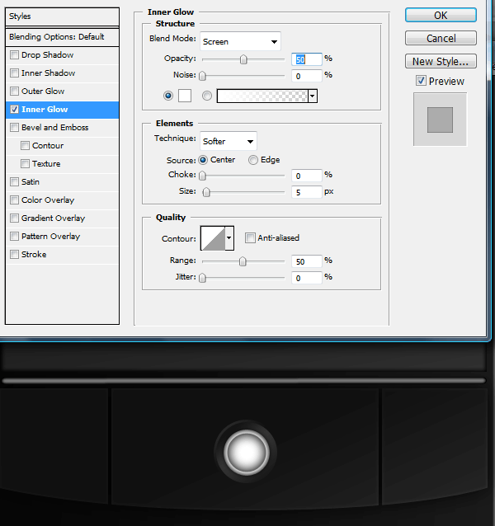
Task: Select the Stroke list label
Action: 34,254
